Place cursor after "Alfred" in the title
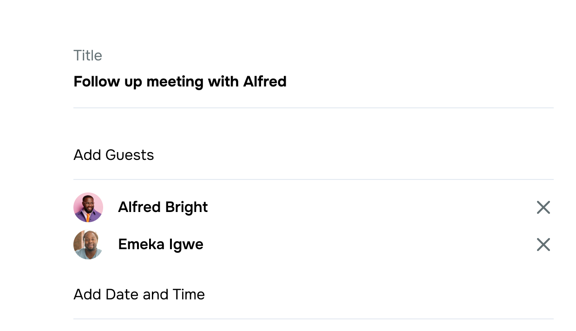576x331 pixels. [x=287, y=82]
